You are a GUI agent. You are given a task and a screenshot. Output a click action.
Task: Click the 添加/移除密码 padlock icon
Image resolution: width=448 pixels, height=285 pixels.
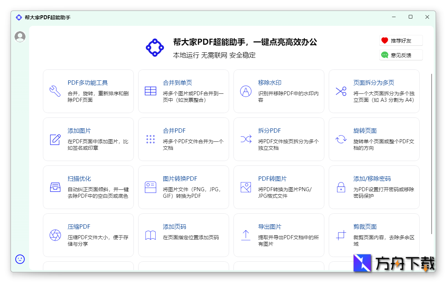coord(341,187)
